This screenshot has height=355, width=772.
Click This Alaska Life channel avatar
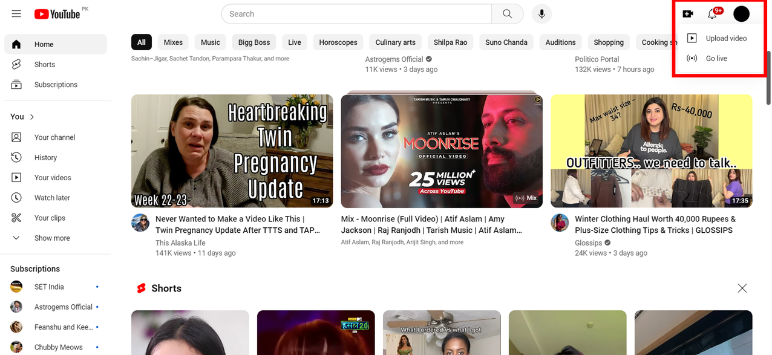pos(140,223)
